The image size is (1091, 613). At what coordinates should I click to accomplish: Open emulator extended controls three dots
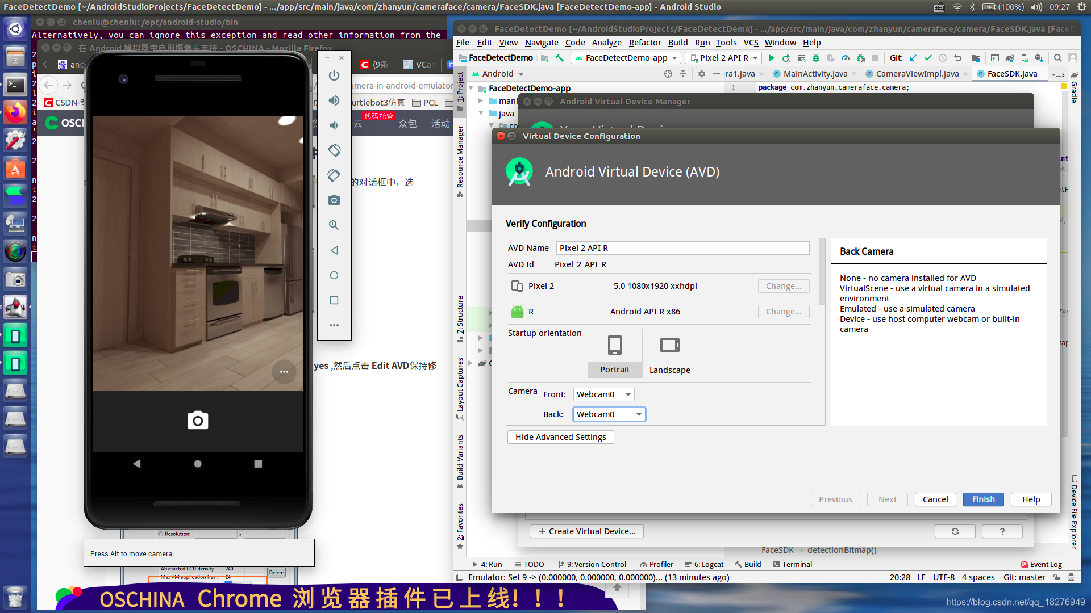[x=334, y=325]
